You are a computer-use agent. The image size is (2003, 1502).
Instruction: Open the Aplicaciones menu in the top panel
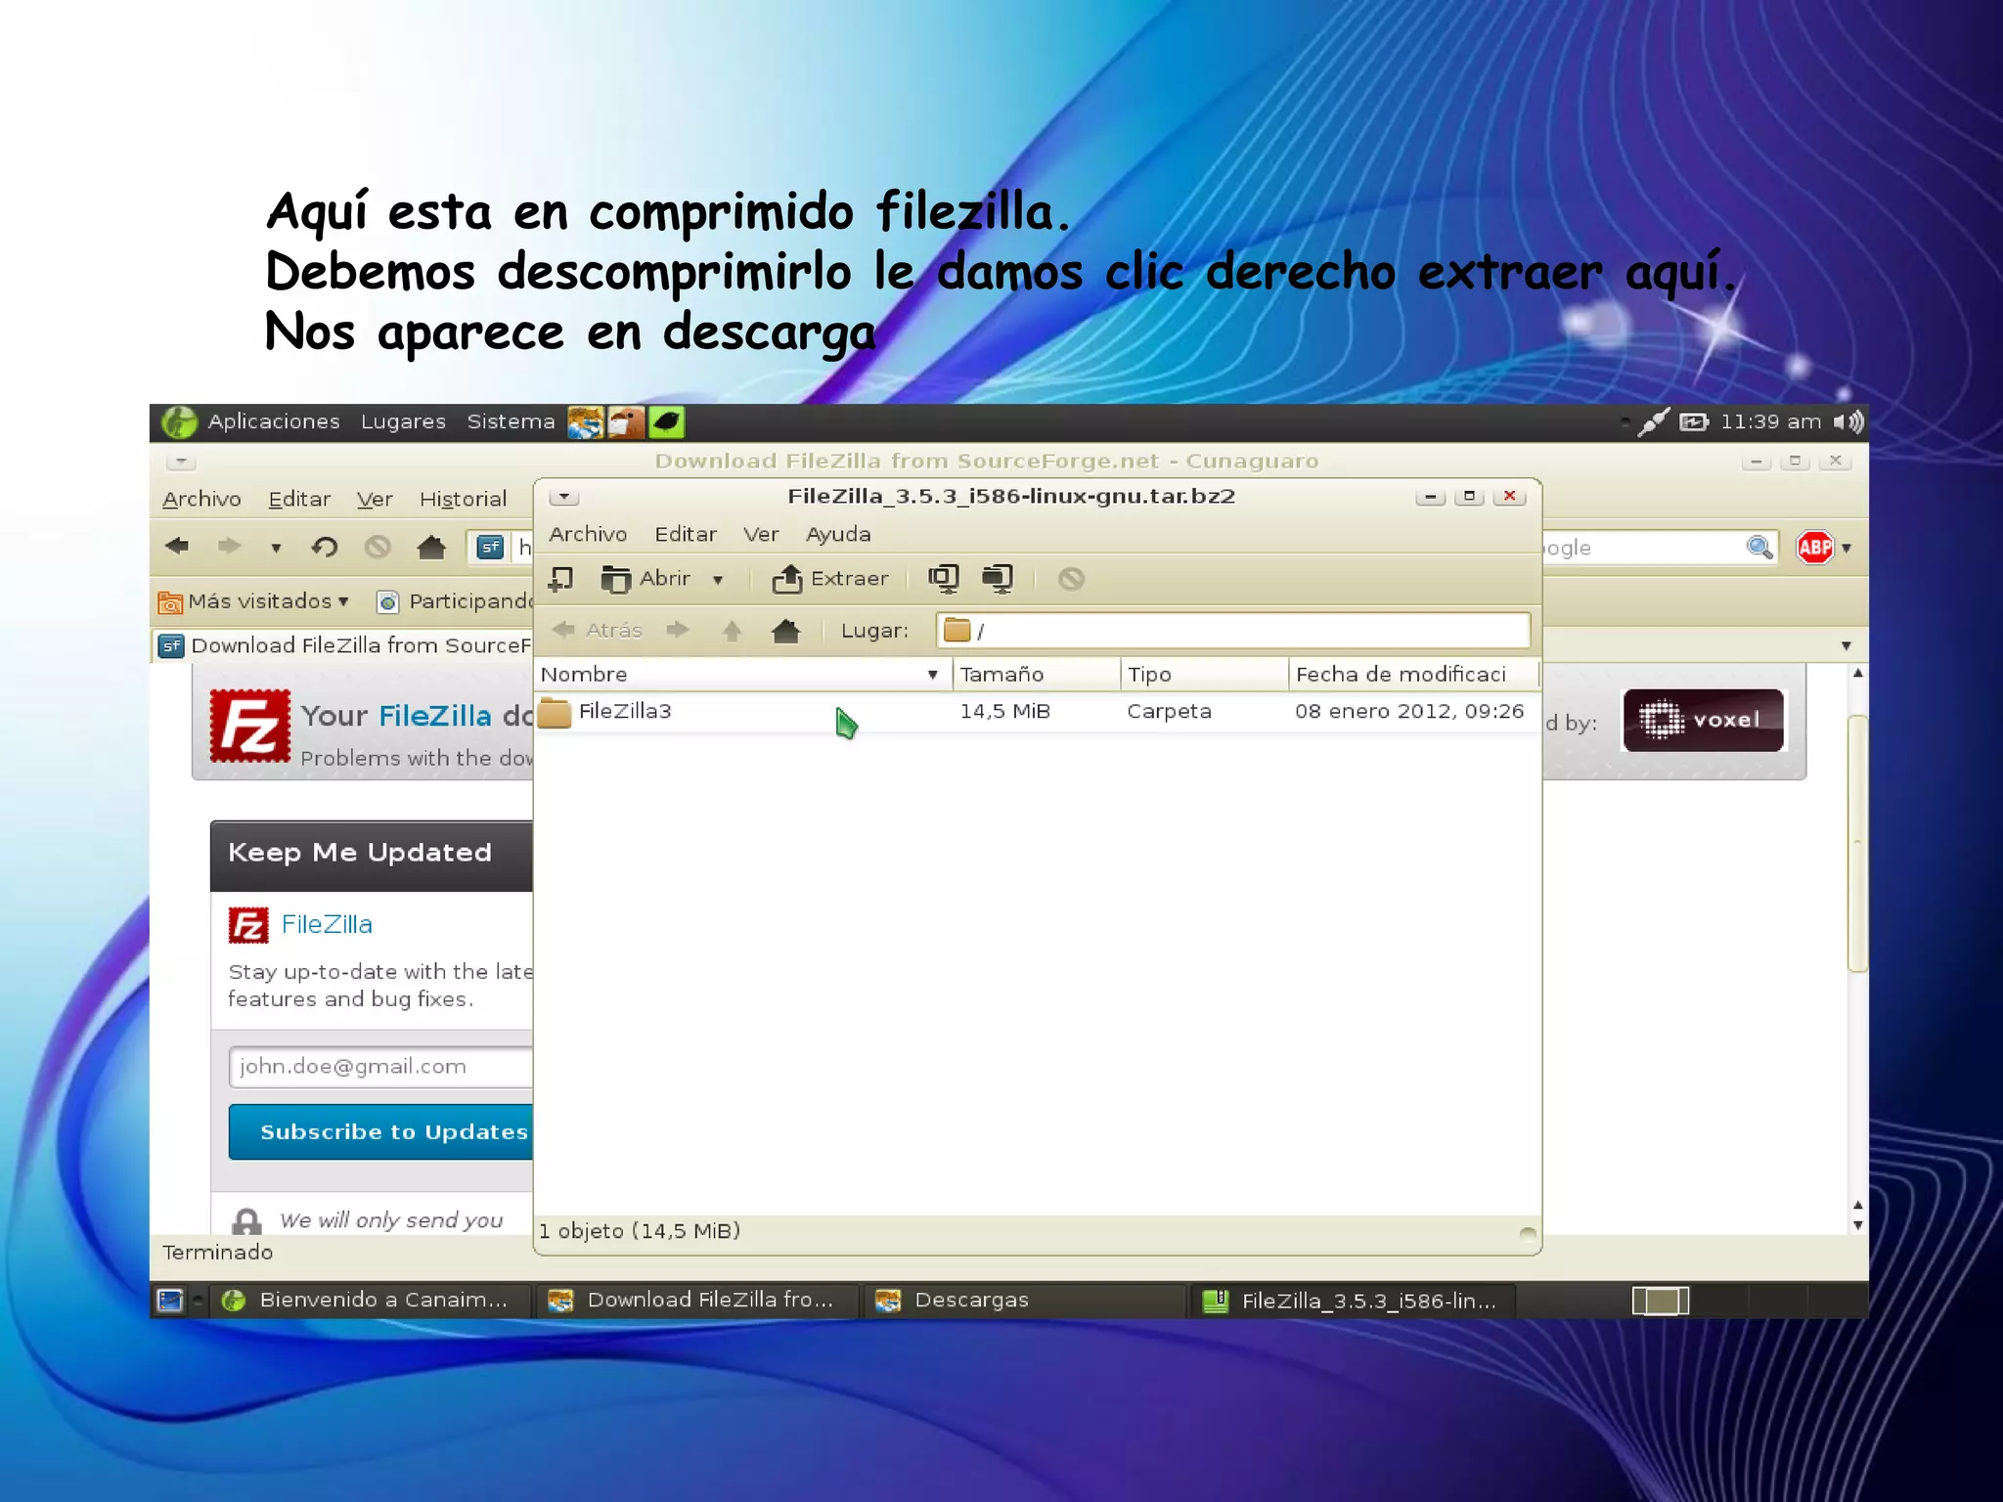273,421
